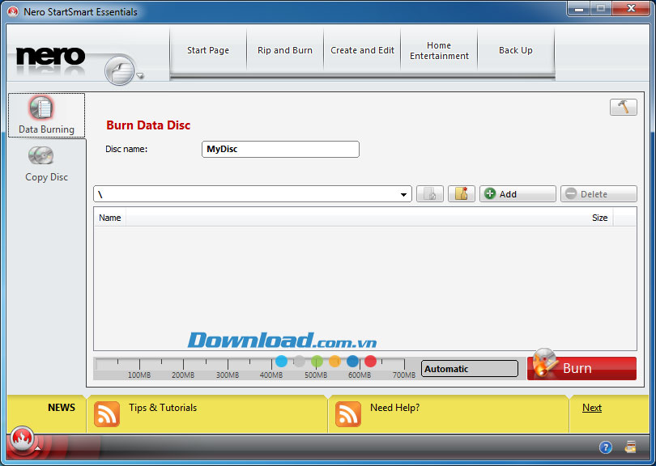Click the red marker on the capacity bar
The height and width of the screenshot is (466, 656).
click(370, 362)
